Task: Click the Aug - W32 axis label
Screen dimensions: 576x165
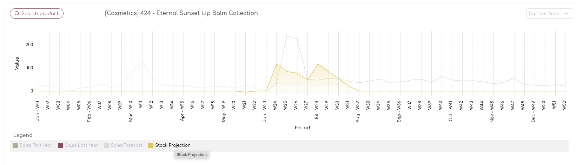Action: [358, 112]
